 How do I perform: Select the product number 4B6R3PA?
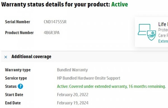pos(52,33)
